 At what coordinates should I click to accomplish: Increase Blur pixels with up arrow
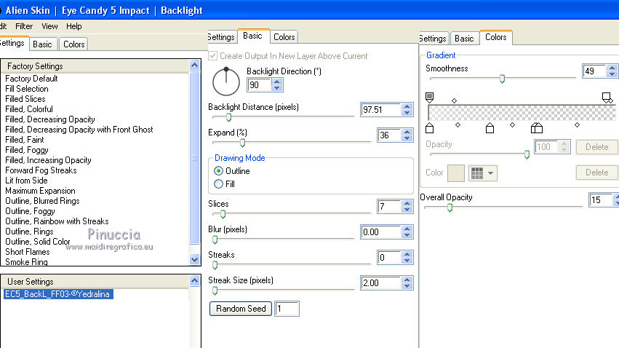coord(407,229)
